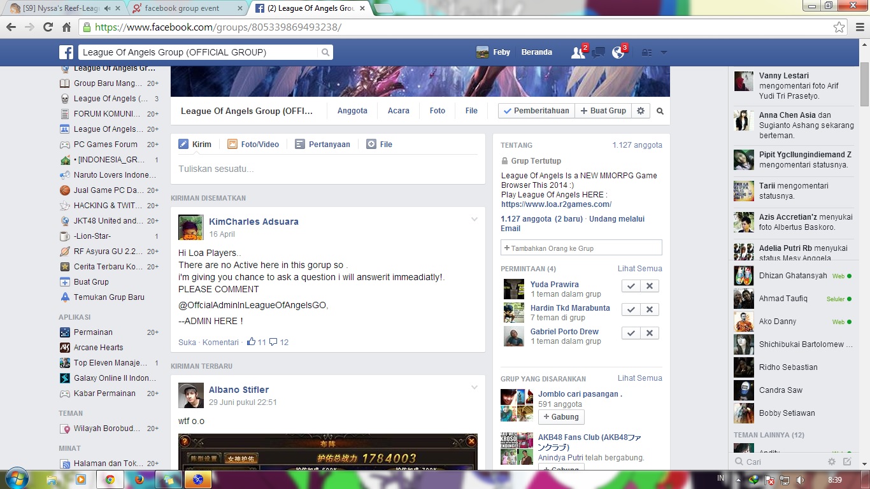870x489 pixels.
Task: Reload the page in Chrome
Action: point(48,27)
